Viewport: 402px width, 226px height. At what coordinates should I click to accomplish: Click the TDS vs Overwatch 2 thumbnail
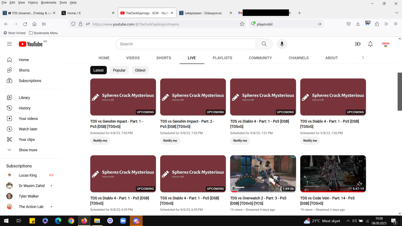pos(263,174)
